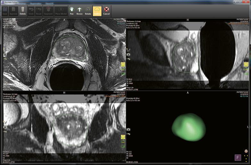Rotate the 3D model up with arrow
251x165 pixels.
246,159
